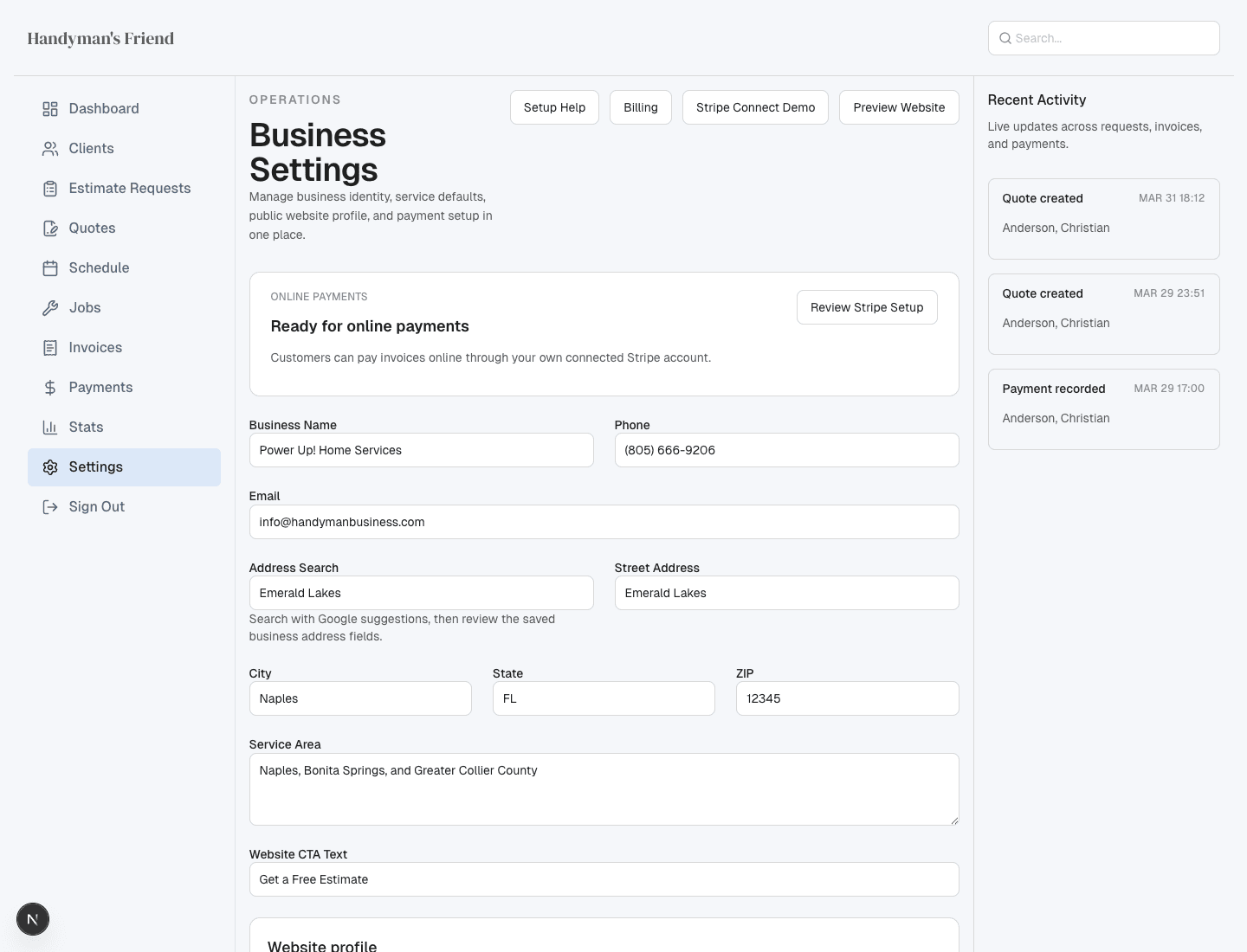1247x952 pixels.
Task: Click the Payments dollar sign icon
Action: pyautogui.click(x=50, y=388)
